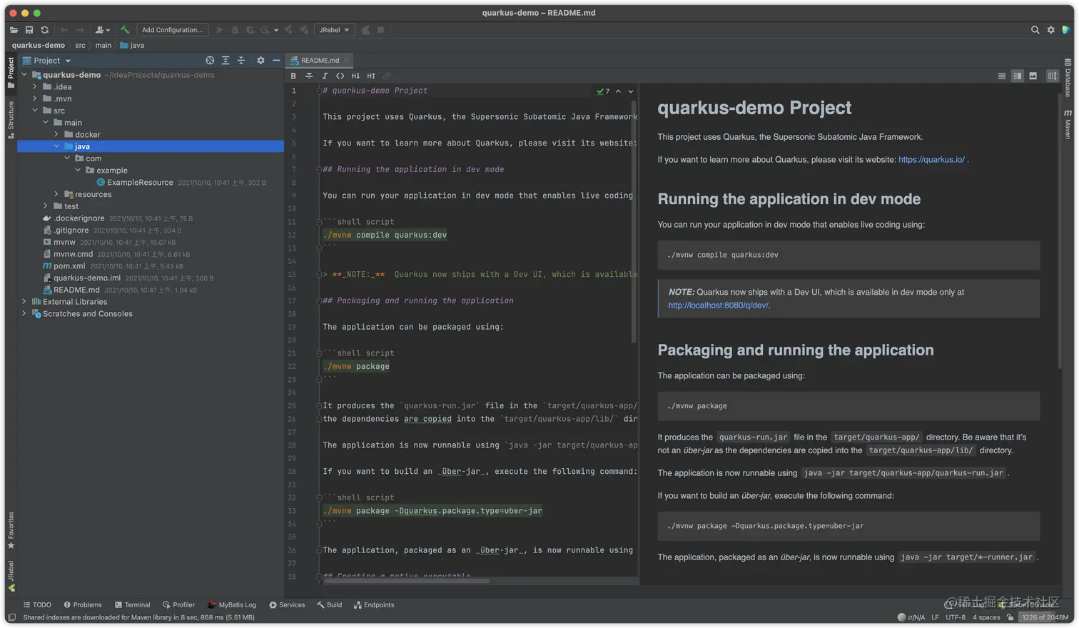Toggle auto-scroll preview button
The height and width of the screenshot is (628, 1079).
point(1052,76)
